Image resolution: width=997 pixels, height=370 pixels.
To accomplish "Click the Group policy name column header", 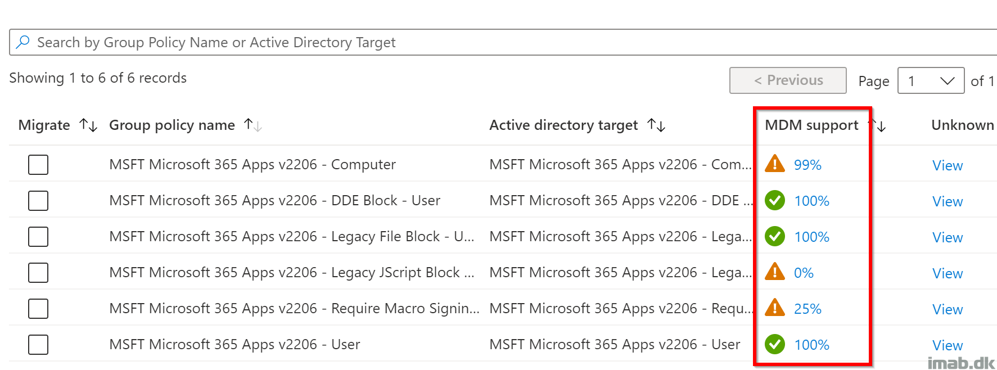I will coord(172,125).
